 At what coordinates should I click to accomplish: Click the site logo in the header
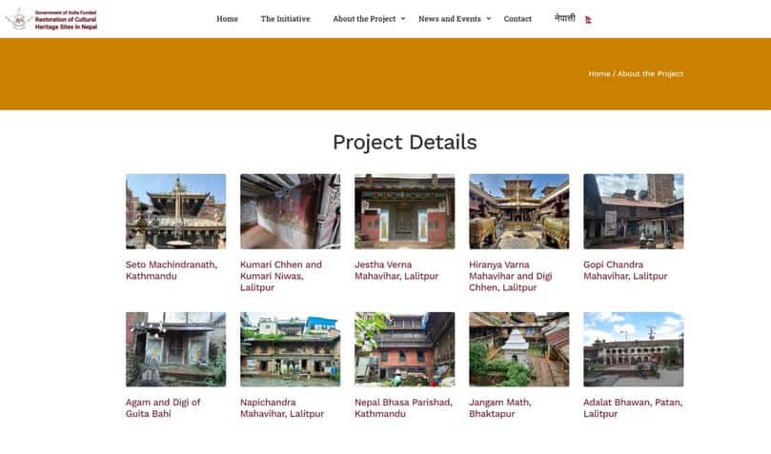(51, 19)
